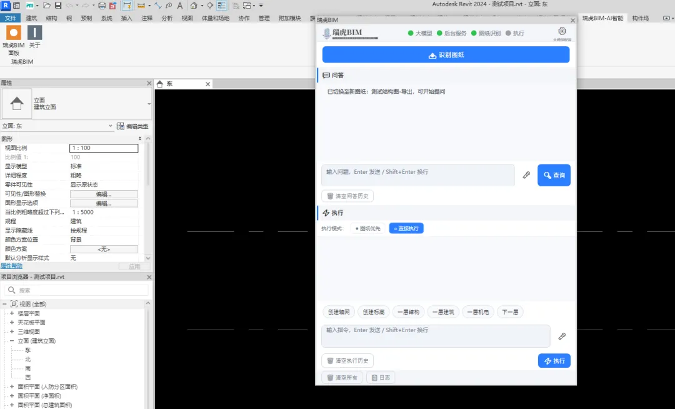Click the 识别图纸 blue button
Screen dimensions: 675x409
(x=446, y=55)
